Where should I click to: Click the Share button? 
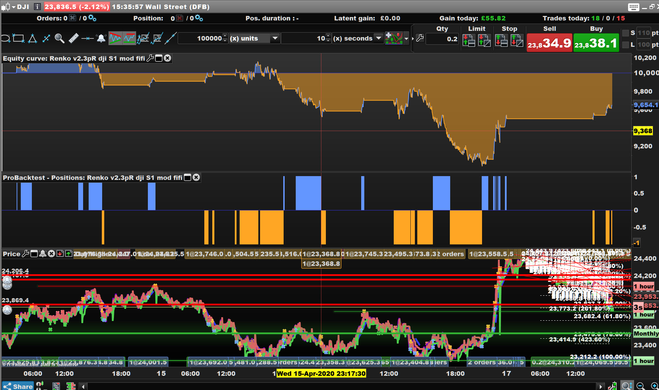[18, 386]
